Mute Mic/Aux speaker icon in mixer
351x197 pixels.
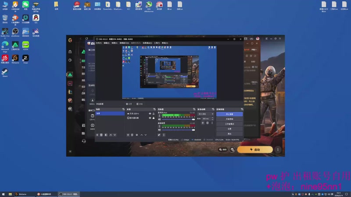pyautogui.click(x=159, y=119)
